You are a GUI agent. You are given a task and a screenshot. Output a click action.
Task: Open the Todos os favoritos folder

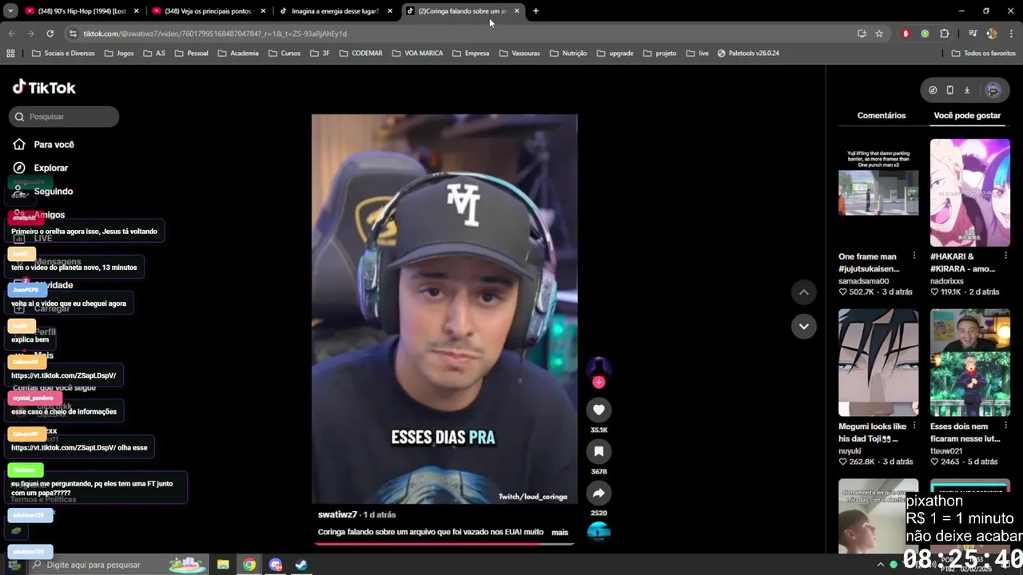click(x=983, y=54)
